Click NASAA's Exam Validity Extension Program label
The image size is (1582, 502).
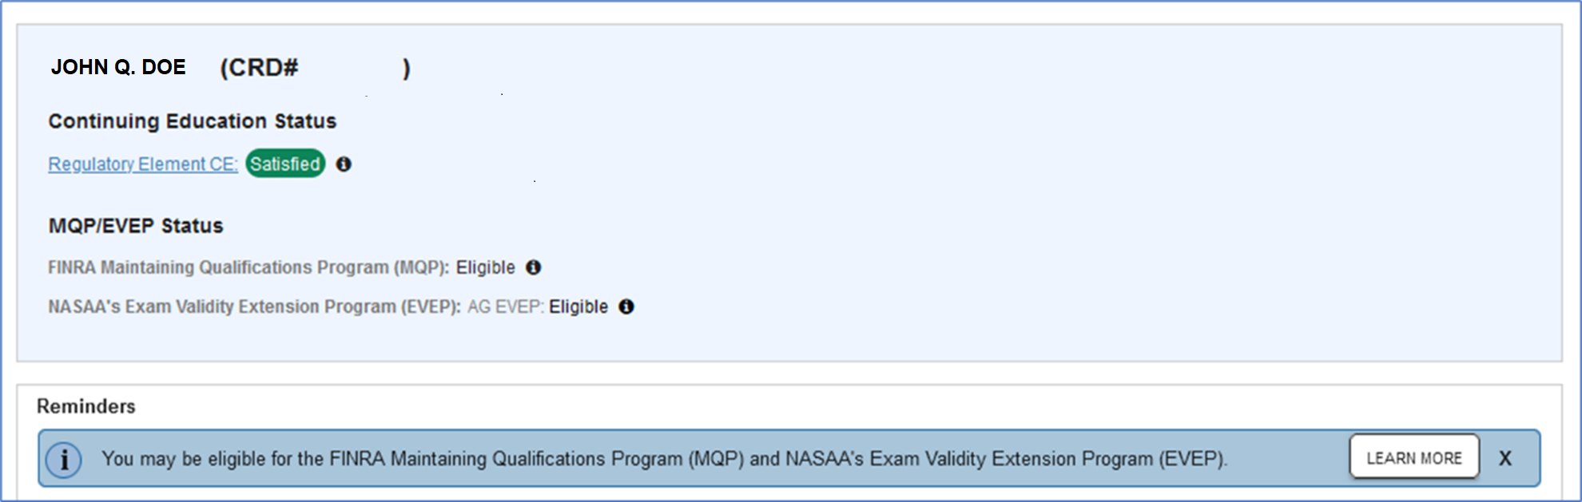[254, 306]
